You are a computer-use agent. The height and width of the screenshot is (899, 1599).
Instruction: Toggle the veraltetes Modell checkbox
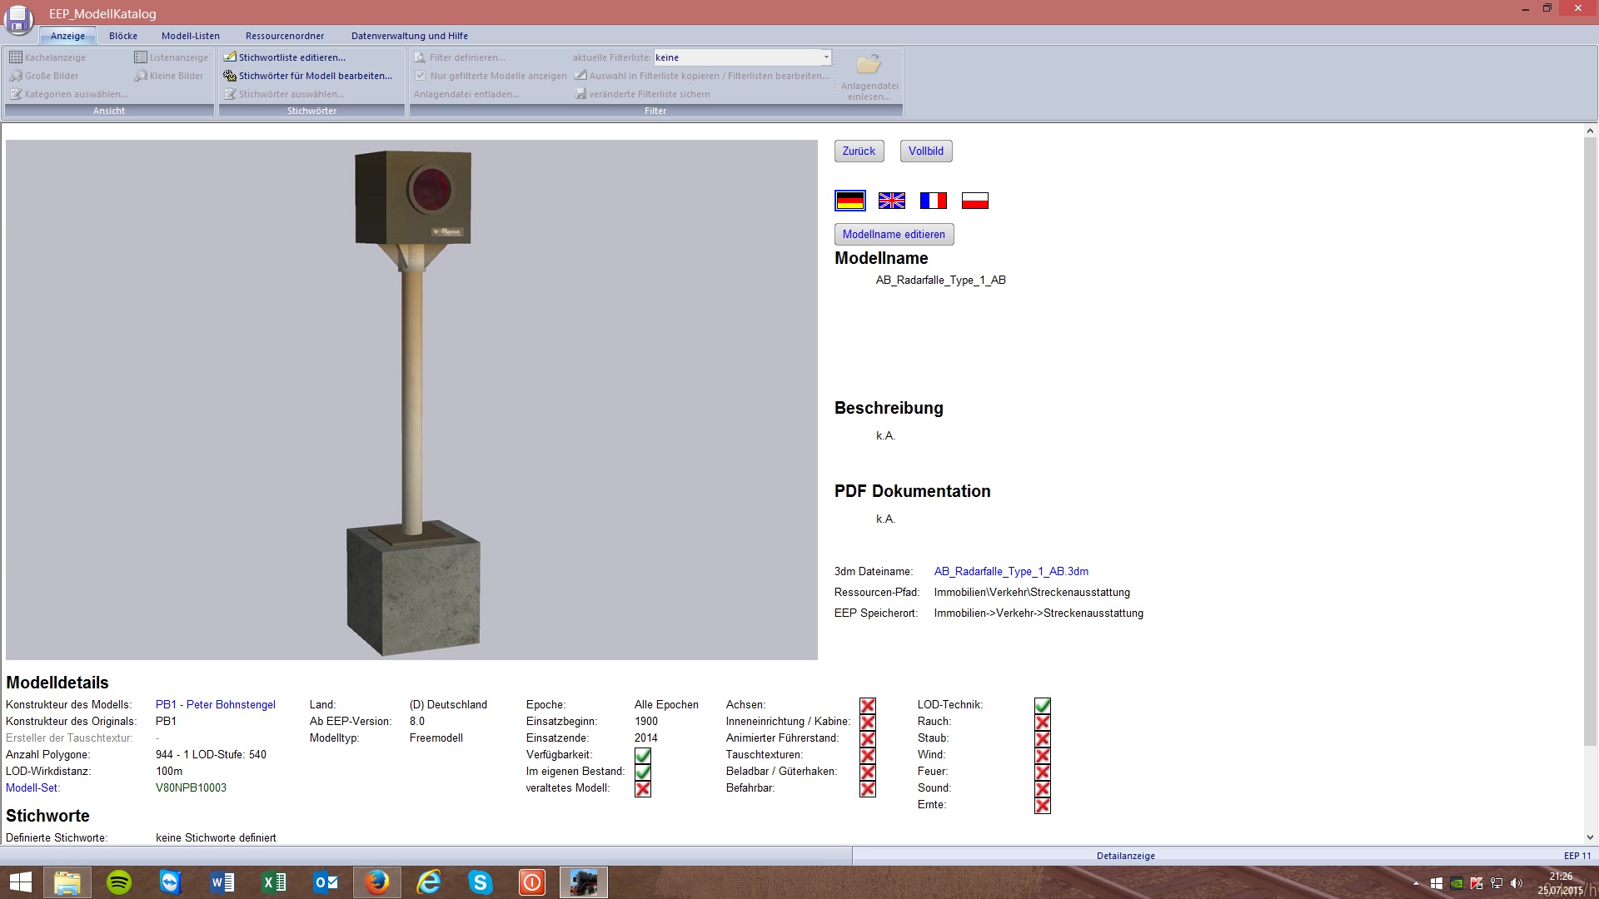pyautogui.click(x=642, y=789)
